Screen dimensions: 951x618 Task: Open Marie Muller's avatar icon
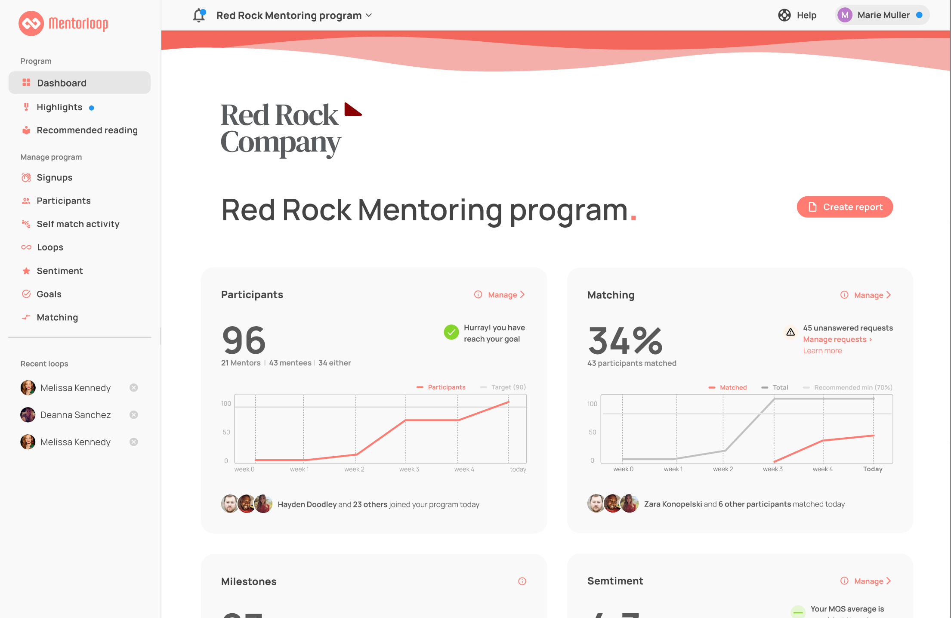tap(845, 15)
